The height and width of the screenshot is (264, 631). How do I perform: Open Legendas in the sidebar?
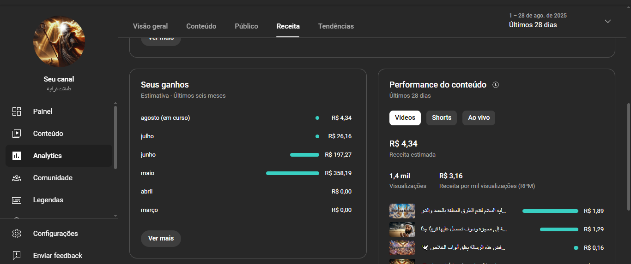coord(59,200)
